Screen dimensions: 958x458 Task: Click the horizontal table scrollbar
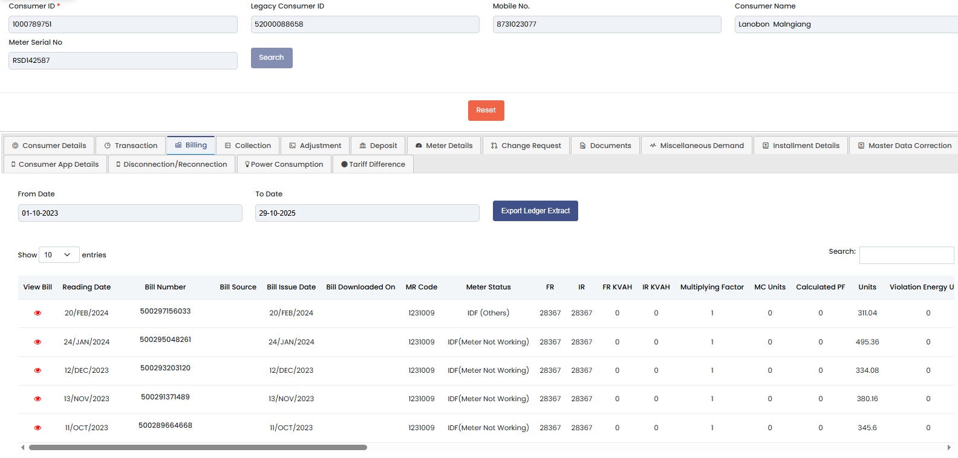click(198, 448)
